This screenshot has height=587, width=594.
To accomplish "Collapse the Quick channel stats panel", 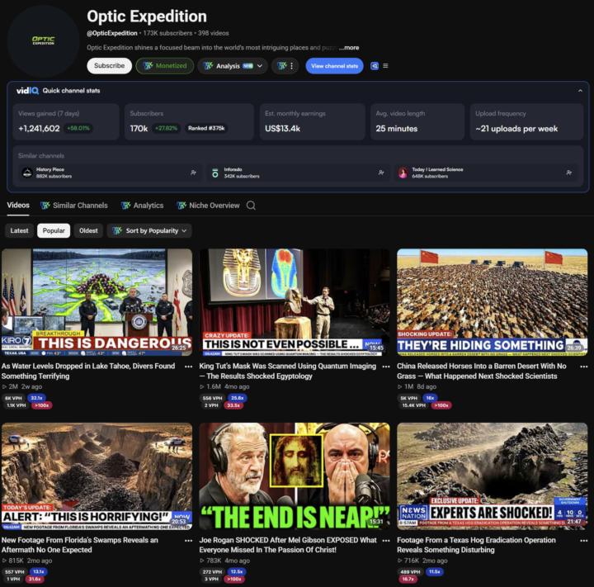I will [x=580, y=91].
